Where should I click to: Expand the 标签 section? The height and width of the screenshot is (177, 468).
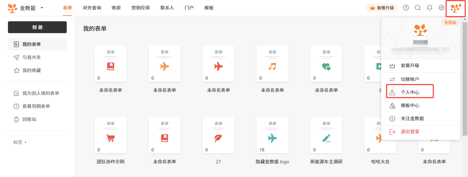(20, 142)
